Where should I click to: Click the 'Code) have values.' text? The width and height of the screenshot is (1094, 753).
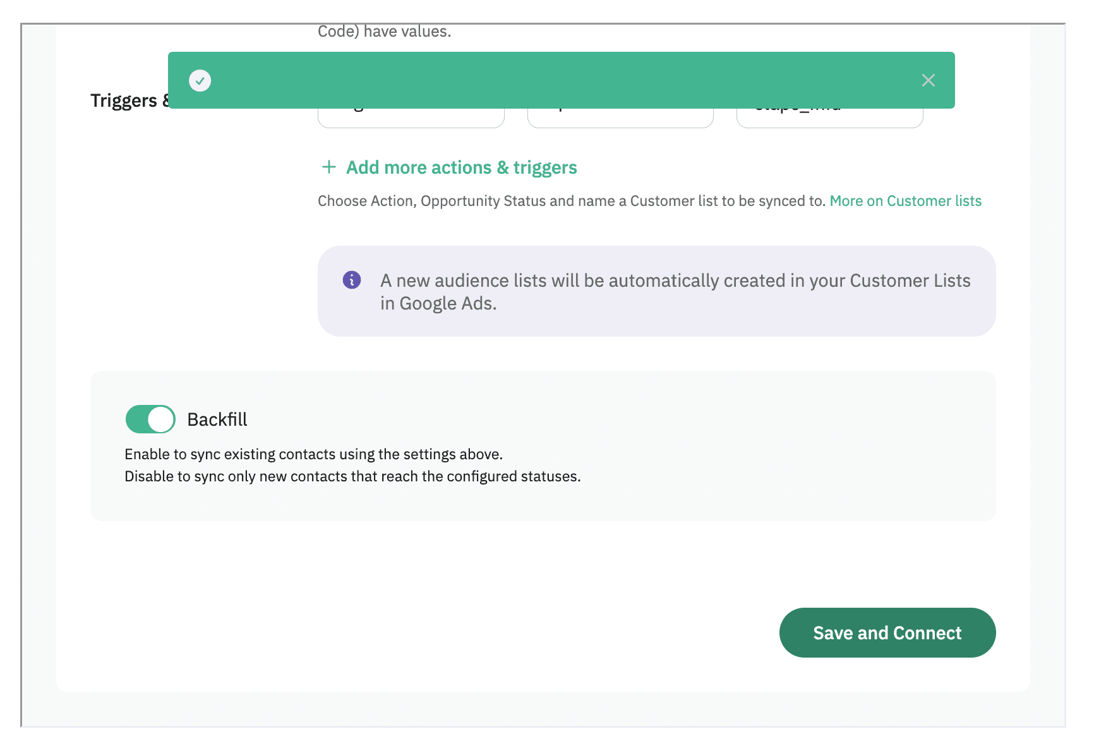(384, 32)
